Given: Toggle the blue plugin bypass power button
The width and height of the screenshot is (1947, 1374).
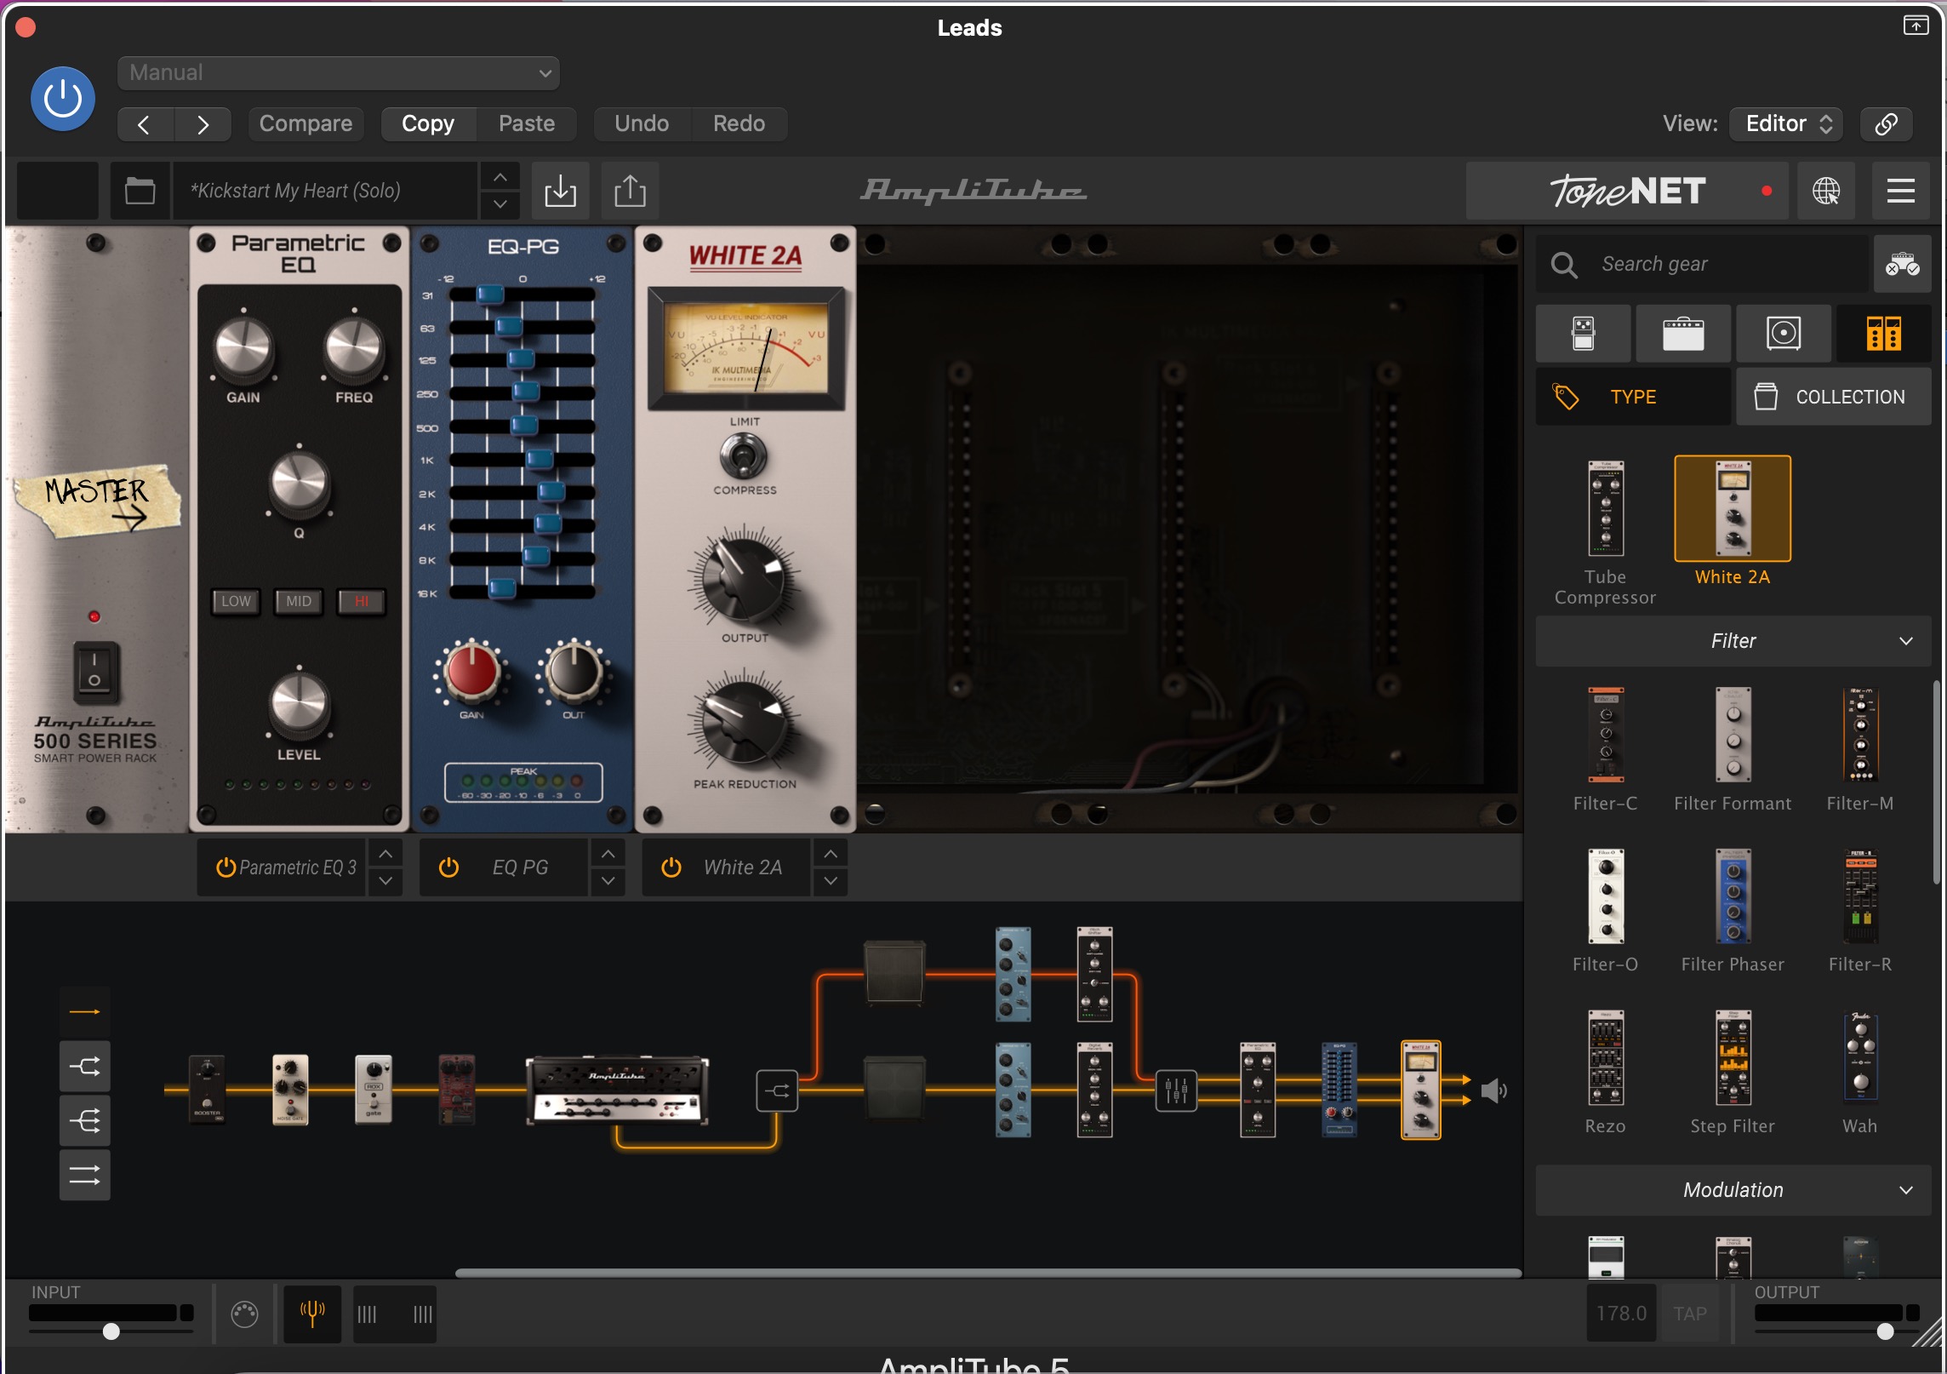Looking at the screenshot, I should pos(63,99).
